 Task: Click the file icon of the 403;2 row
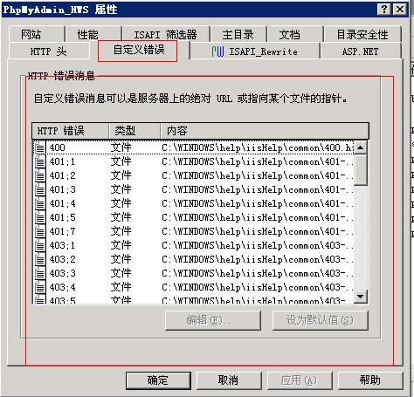[x=40, y=259]
